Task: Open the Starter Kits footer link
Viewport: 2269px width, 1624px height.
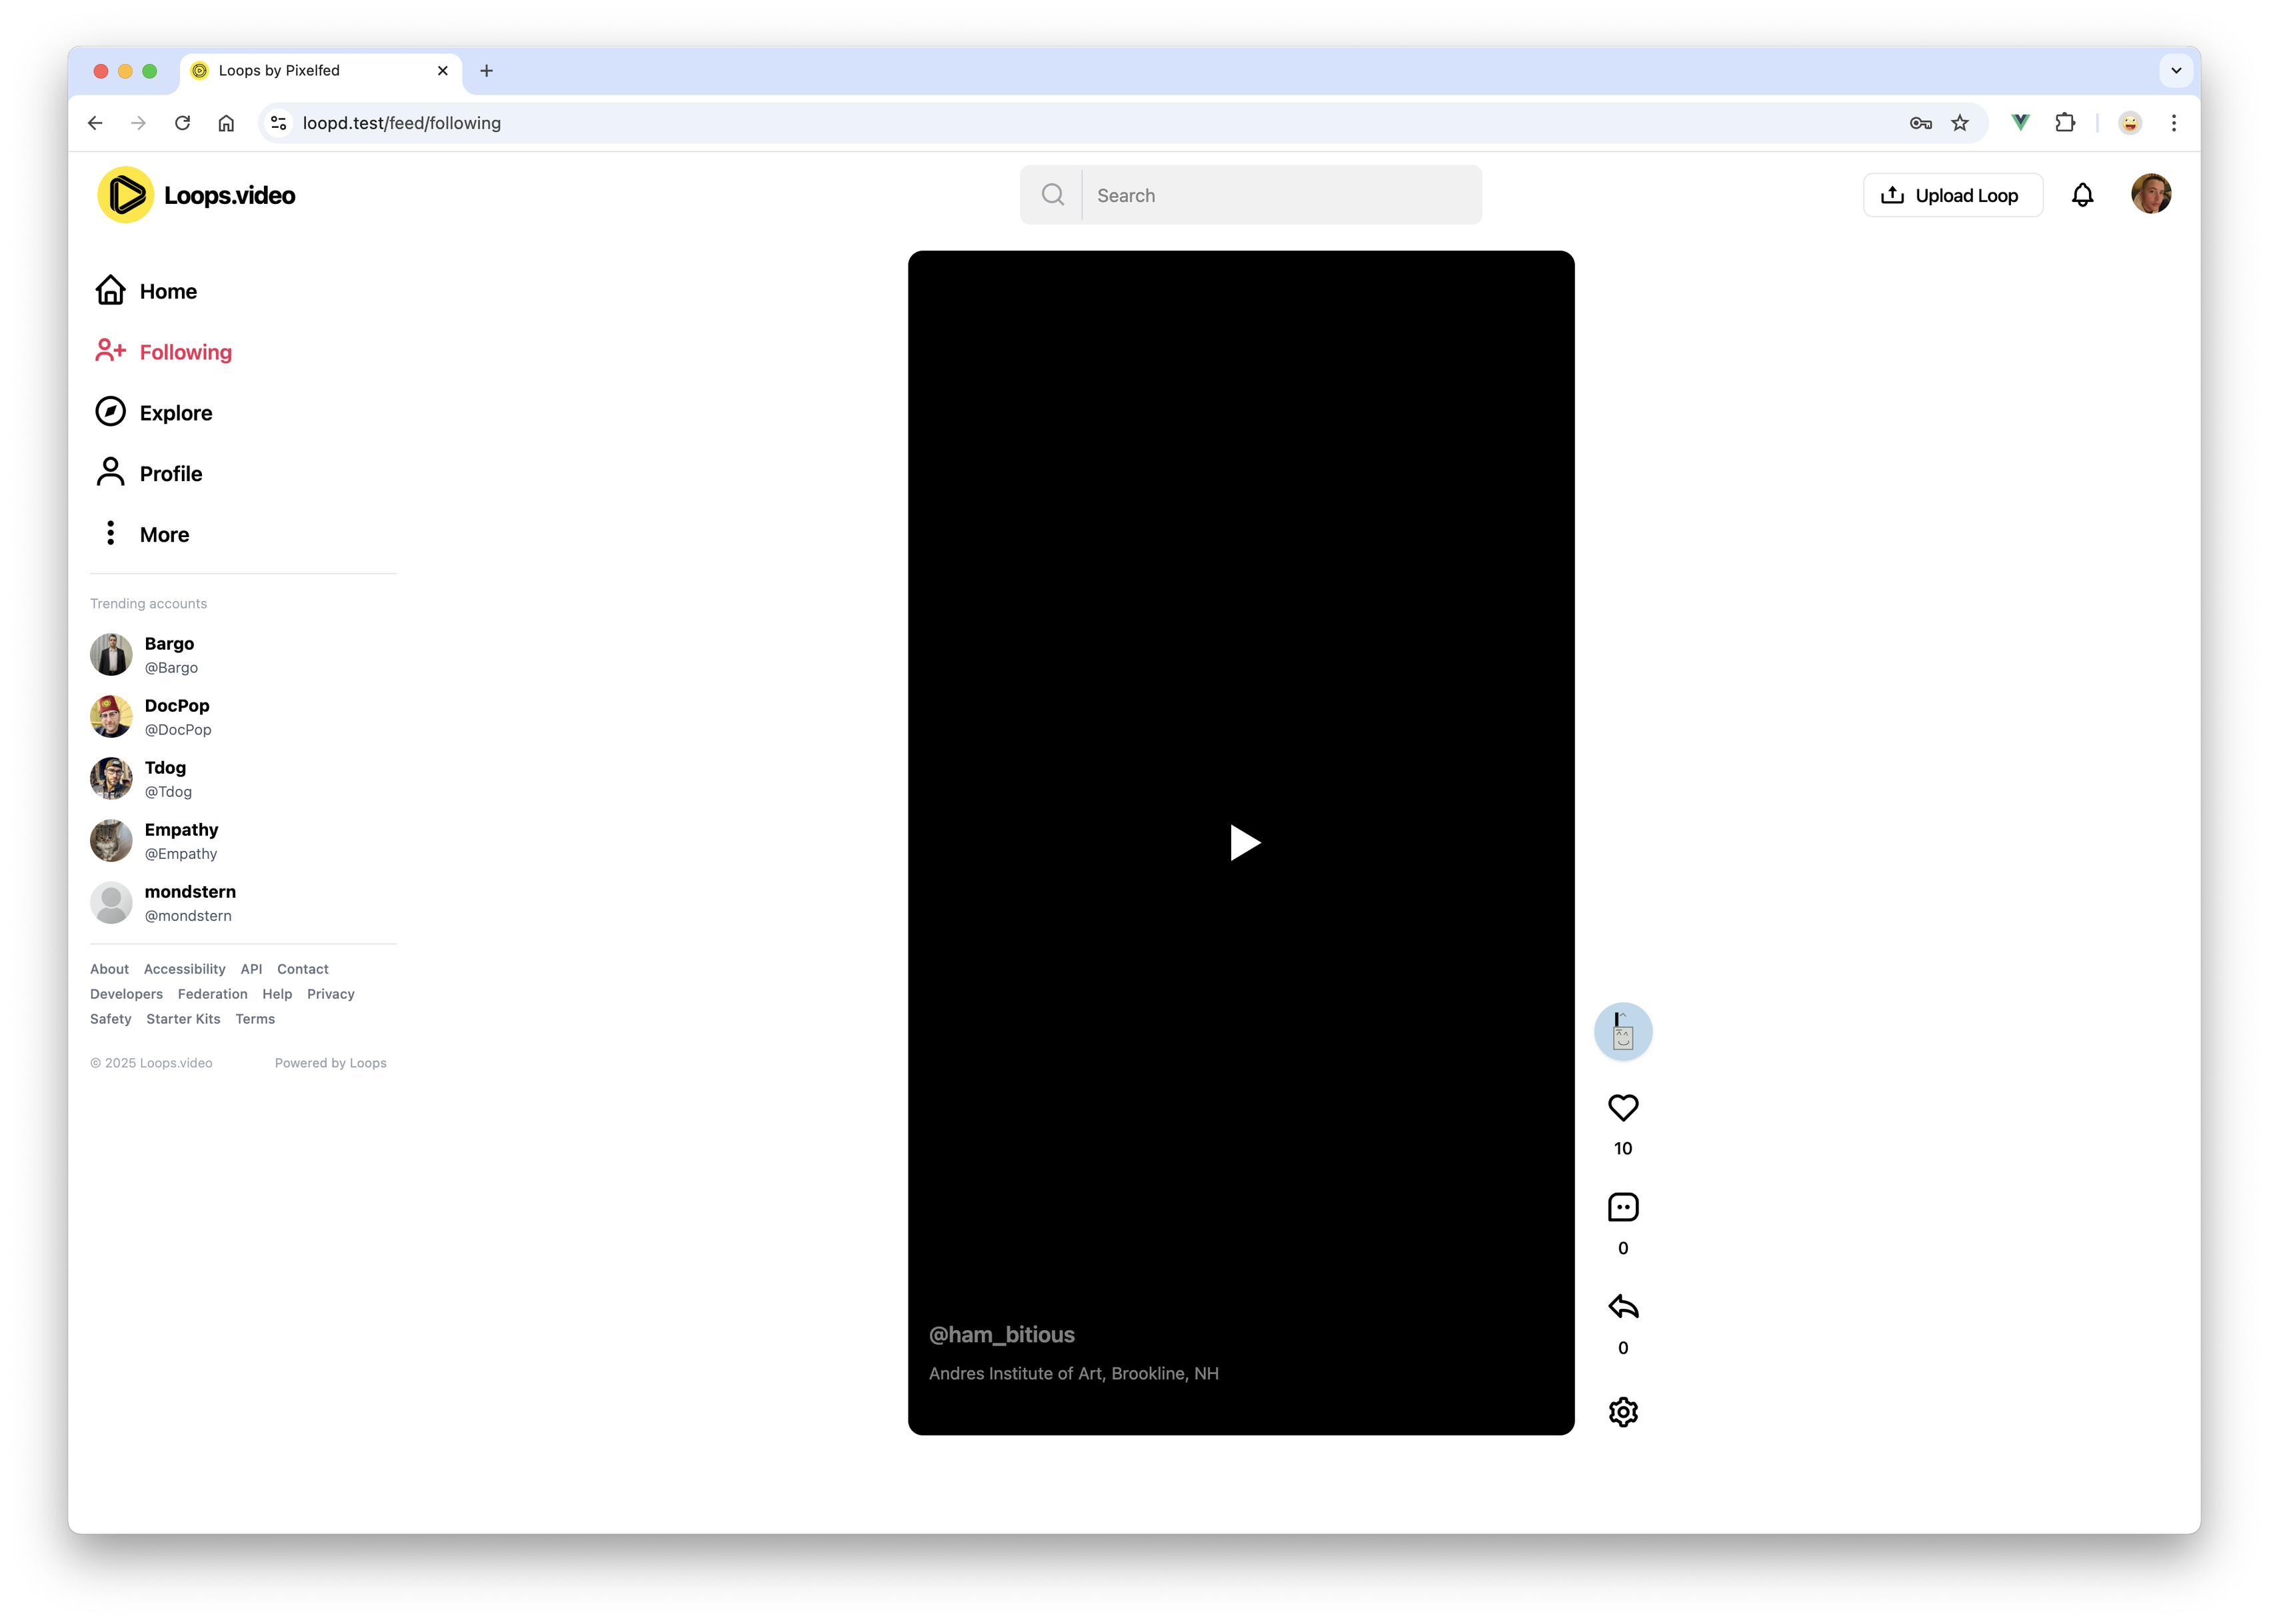Action: point(183,1019)
